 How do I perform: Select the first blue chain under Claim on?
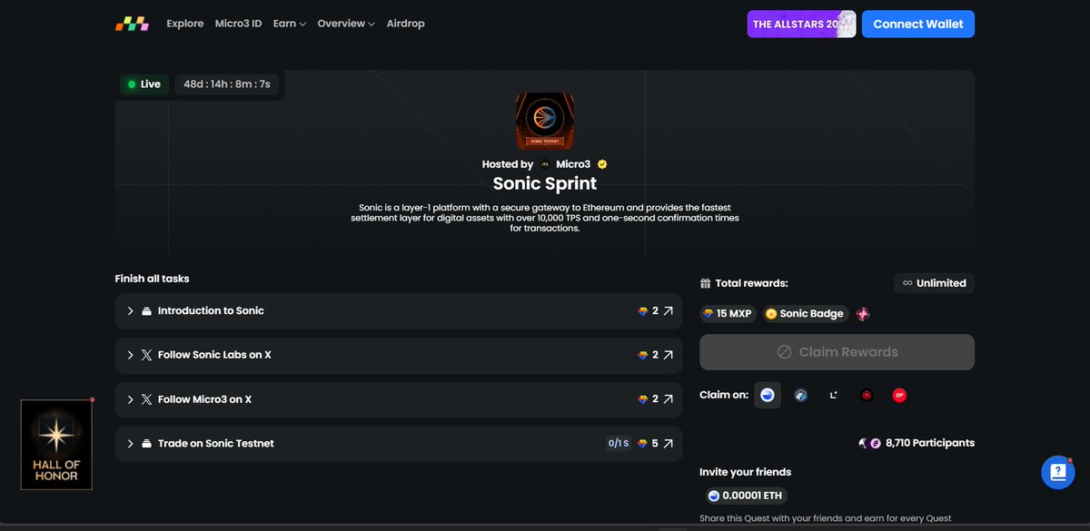click(768, 396)
